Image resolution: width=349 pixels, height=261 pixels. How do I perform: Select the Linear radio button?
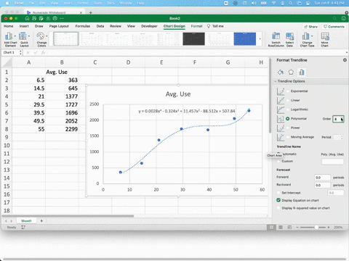pos(288,100)
